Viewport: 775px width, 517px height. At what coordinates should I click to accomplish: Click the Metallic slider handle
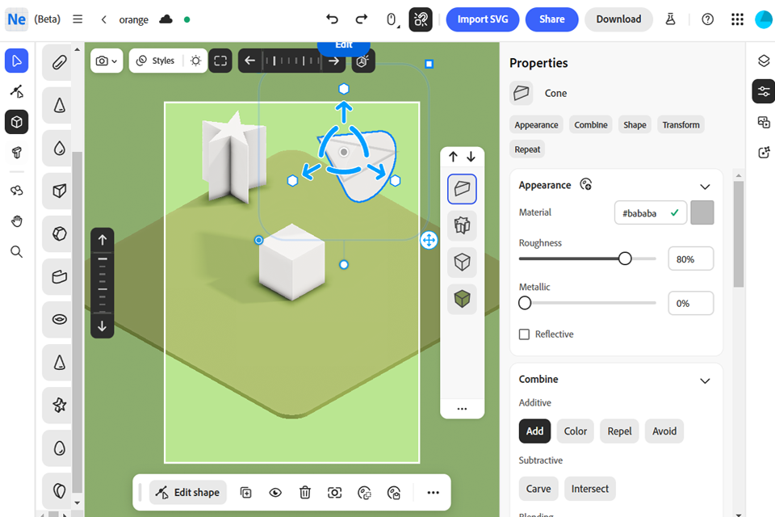click(525, 303)
